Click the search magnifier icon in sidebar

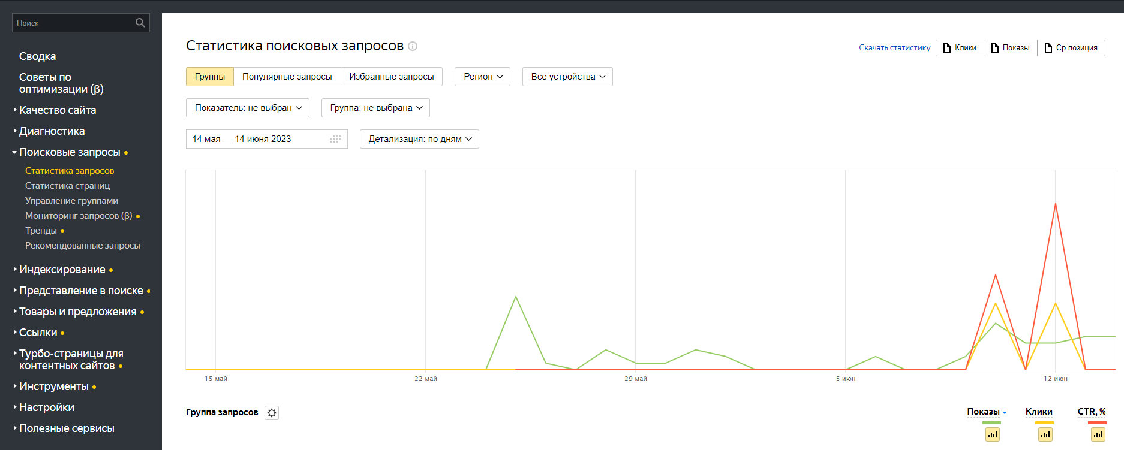point(140,23)
